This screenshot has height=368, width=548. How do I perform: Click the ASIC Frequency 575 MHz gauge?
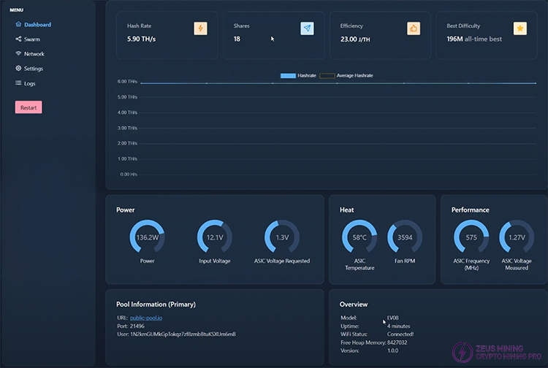[x=471, y=237]
